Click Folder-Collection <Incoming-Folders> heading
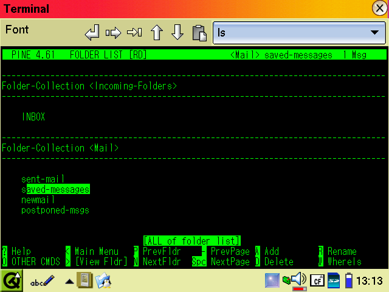This screenshot has width=389, height=292. point(89,86)
